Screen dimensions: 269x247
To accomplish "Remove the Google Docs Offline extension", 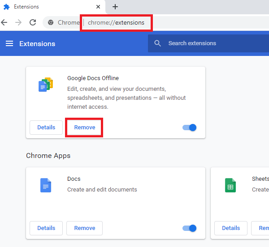I will pyautogui.click(x=84, y=128).
